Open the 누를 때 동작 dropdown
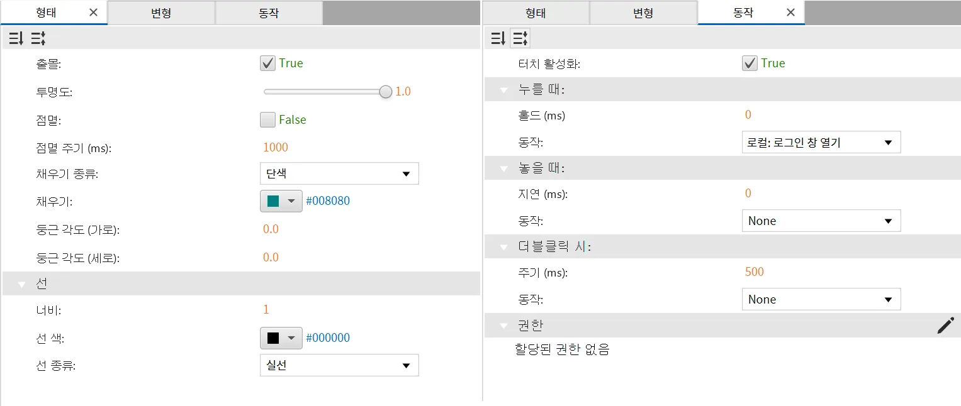Screen dimensions: 961x406 click(821, 142)
